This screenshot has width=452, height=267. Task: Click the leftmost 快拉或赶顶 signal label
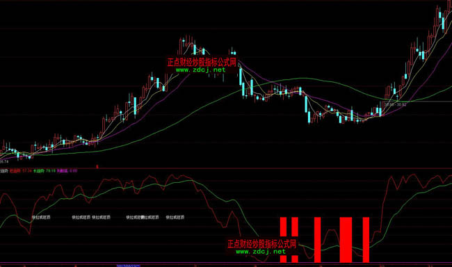coord(41,217)
